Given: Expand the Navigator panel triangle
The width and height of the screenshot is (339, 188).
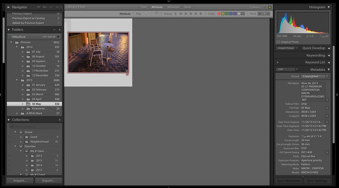Looking at the screenshot, I should 8,7.
